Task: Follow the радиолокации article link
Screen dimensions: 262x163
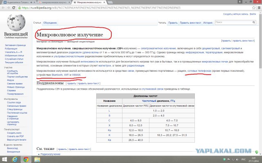Action: pos(136,66)
